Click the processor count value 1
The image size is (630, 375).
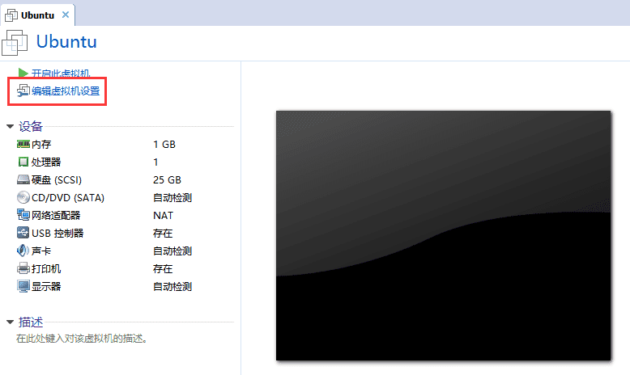155,162
